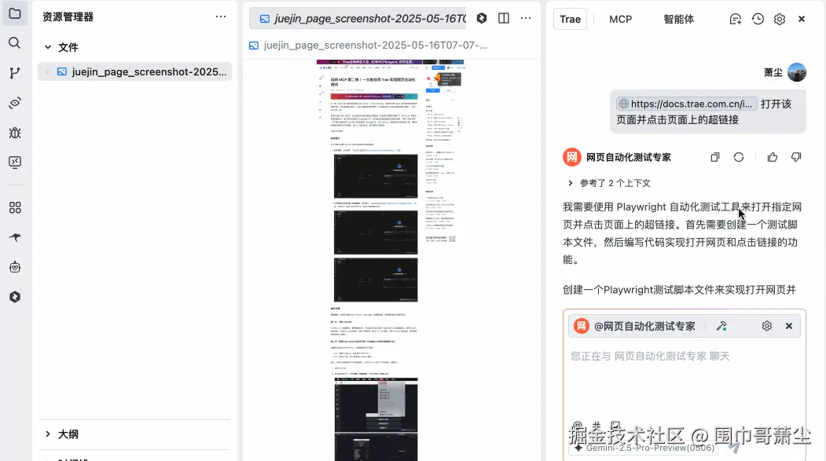Like the response with thumbs up

773,157
